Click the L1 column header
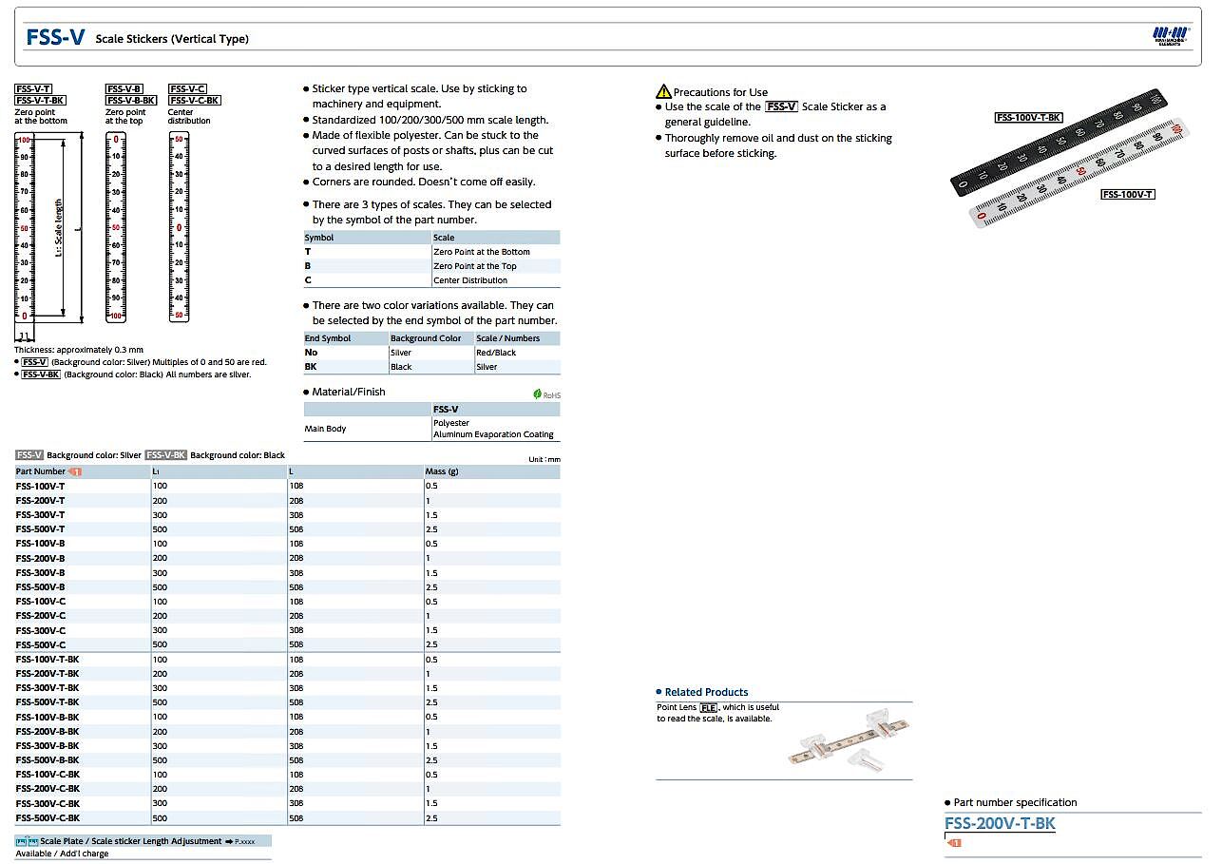Viewport: 1222px width, 864px height. tap(220, 471)
